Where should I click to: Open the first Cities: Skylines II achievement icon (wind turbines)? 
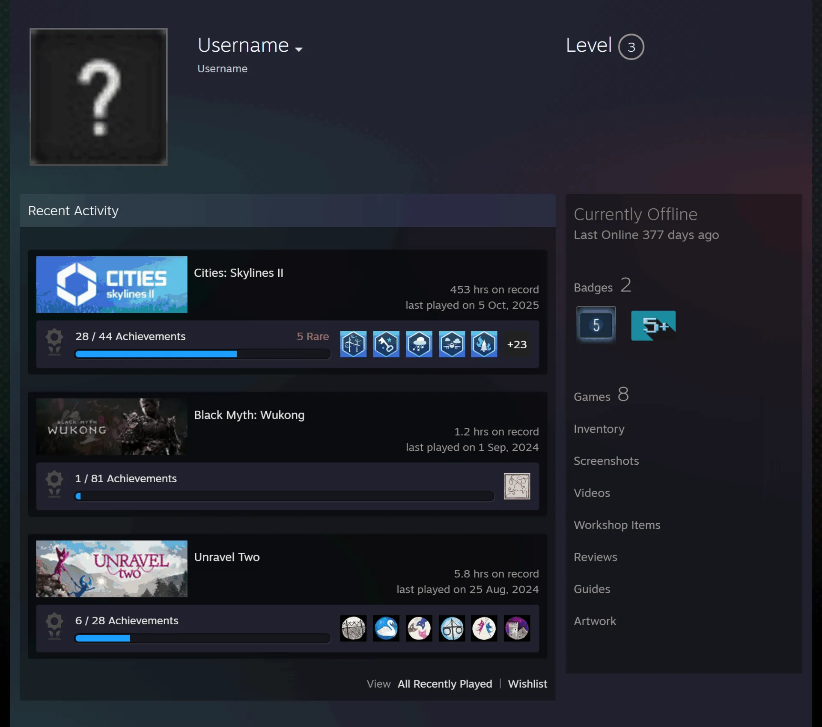tap(353, 344)
